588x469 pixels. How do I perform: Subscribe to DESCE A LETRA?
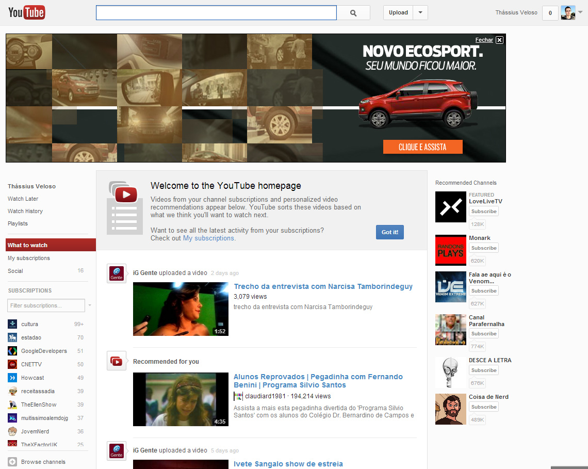484,370
